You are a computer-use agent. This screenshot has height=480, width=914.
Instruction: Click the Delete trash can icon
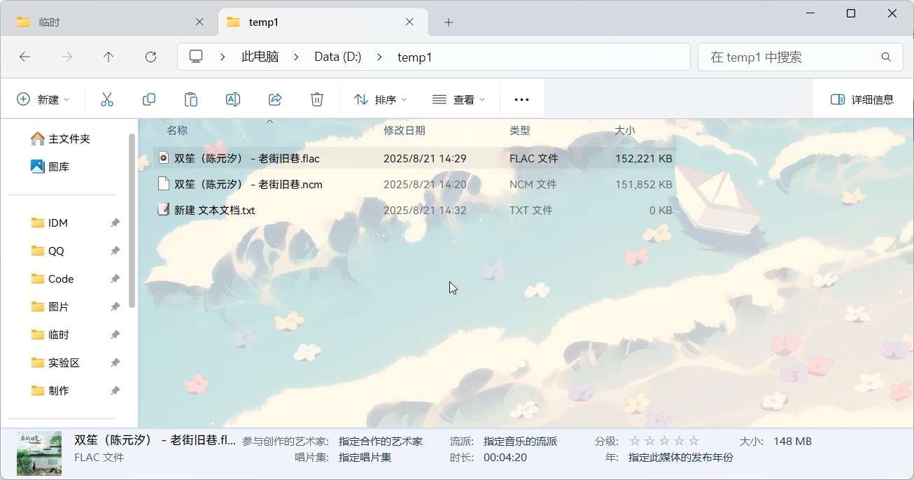pos(317,99)
